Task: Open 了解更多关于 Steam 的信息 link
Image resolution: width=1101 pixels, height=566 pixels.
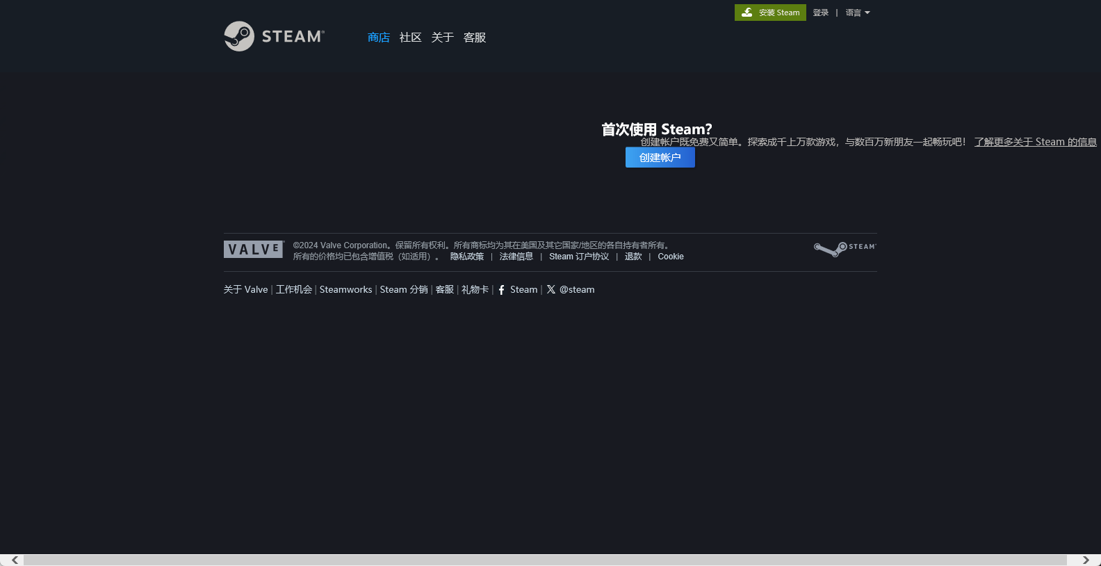Action: tap(1035, 142)
